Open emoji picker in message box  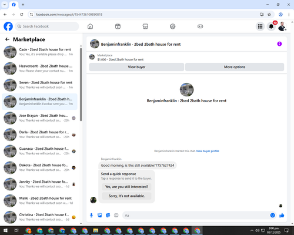click(272, 216)
